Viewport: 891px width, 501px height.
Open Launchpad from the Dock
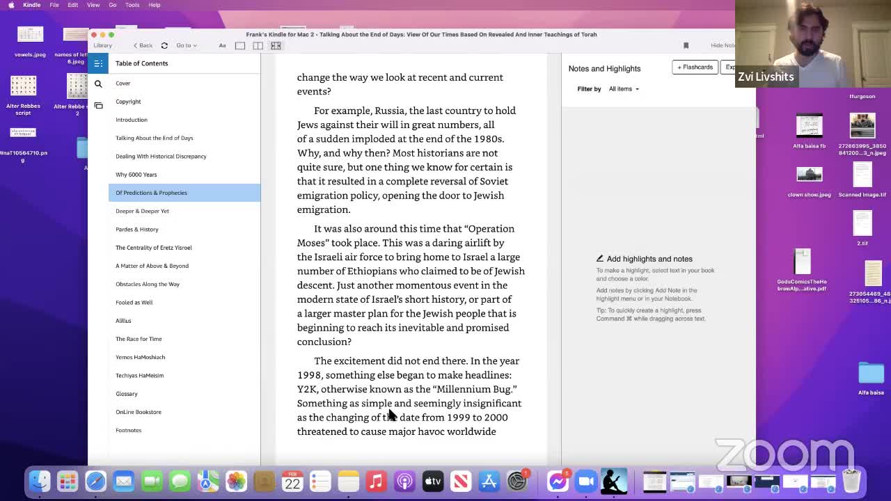coord(68,481)
